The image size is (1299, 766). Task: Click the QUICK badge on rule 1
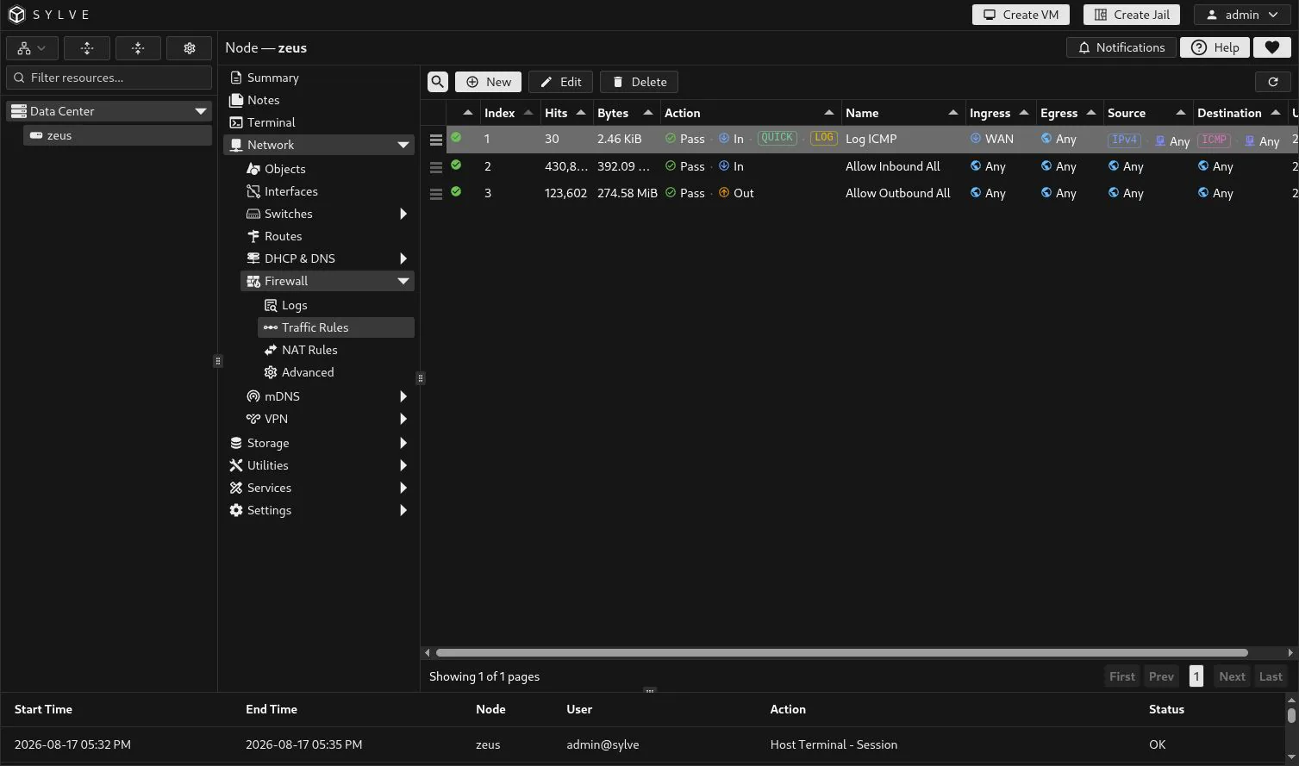777,138
